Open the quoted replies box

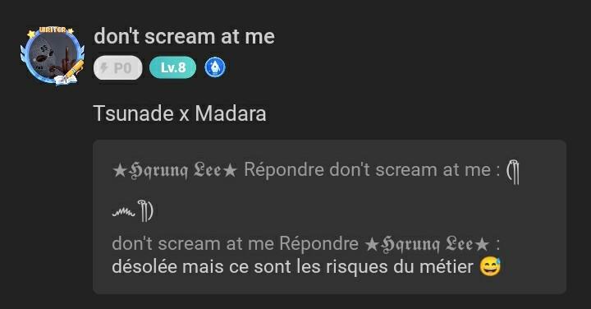[329, 217]
